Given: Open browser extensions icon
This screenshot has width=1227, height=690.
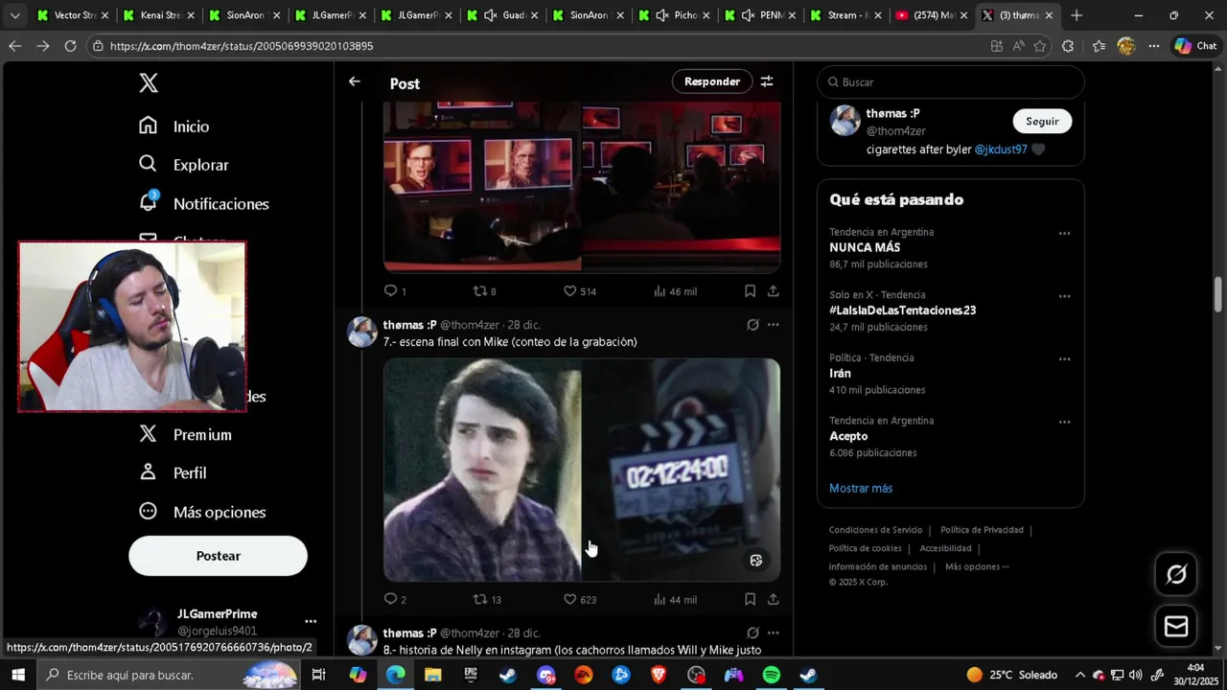Looking at the screenshot, I should click(x=1069, y=46).
